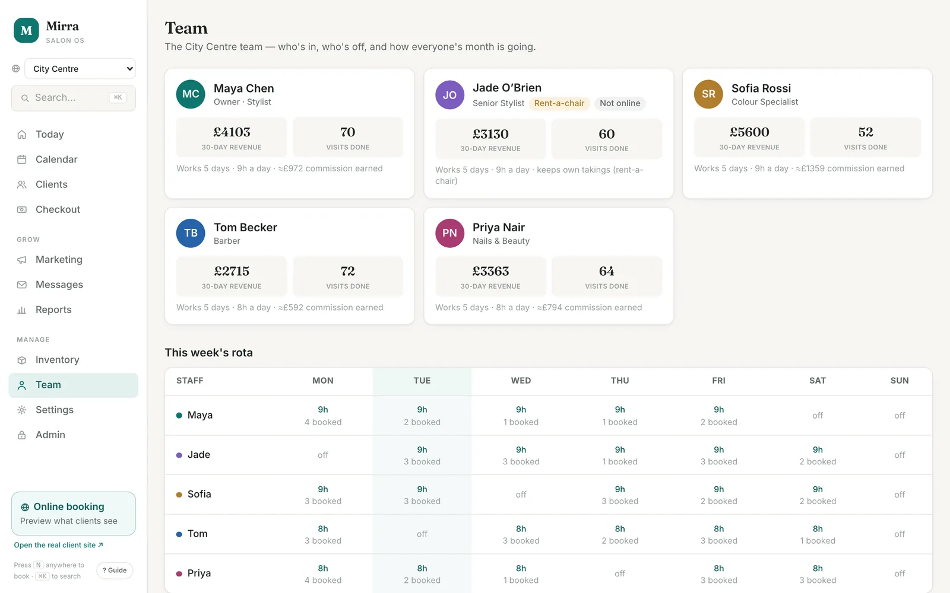950x593 pixels.
Task: Click the globe icon beside the location selector
Action: (16, 69)
